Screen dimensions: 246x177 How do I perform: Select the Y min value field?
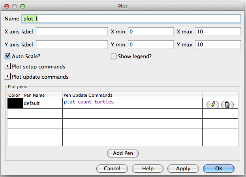[x=151, y=44]
